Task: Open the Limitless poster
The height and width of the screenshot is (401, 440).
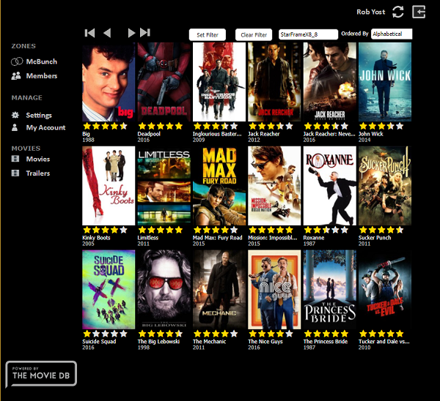Action: (x=164, y=186)
